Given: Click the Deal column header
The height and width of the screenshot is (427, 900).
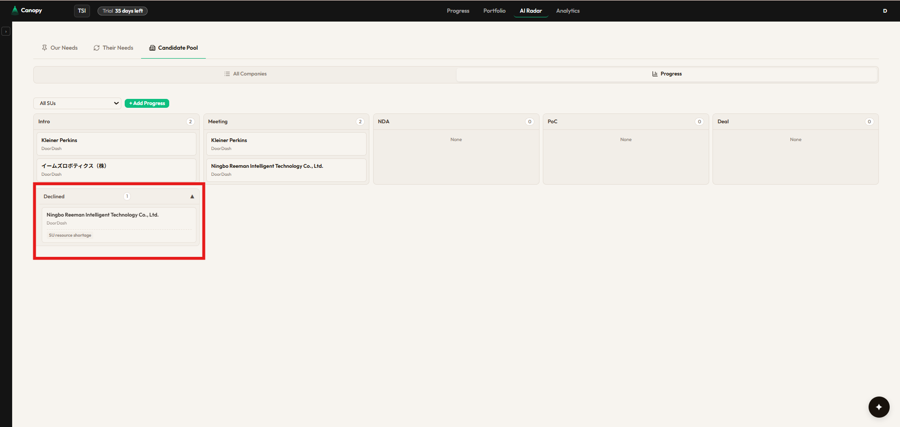Looking at the screenshot, I should pos(795,122).
